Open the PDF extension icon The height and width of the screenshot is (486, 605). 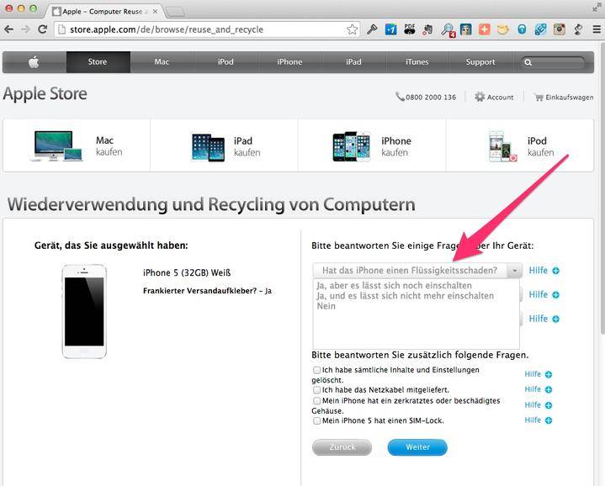(x=410, y=29)
